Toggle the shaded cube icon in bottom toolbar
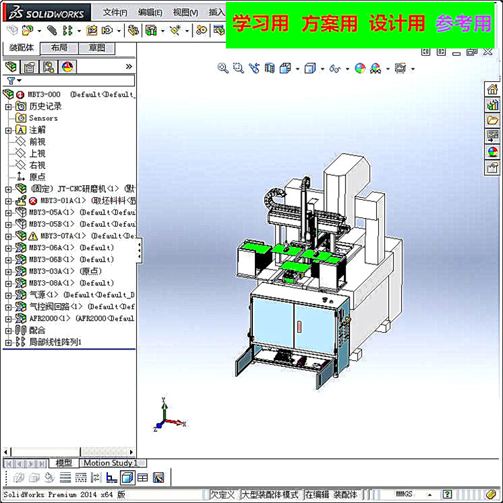503x503 pixels. (127, 478)
